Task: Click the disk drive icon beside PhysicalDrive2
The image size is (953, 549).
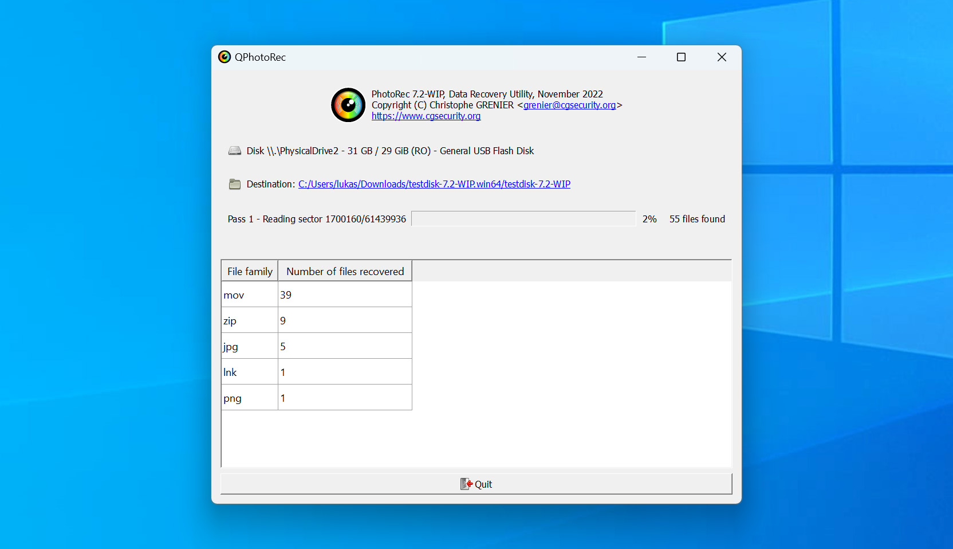Action: [x=235, y=151]
